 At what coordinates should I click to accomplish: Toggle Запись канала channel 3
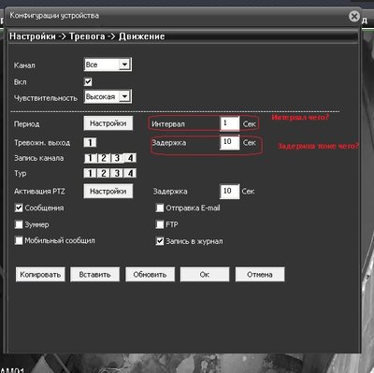pyautogui.click(x=117, y=158)
